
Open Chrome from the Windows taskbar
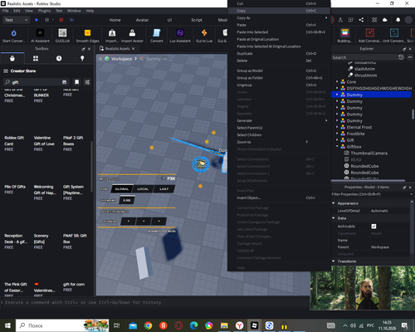pos(148,325)
